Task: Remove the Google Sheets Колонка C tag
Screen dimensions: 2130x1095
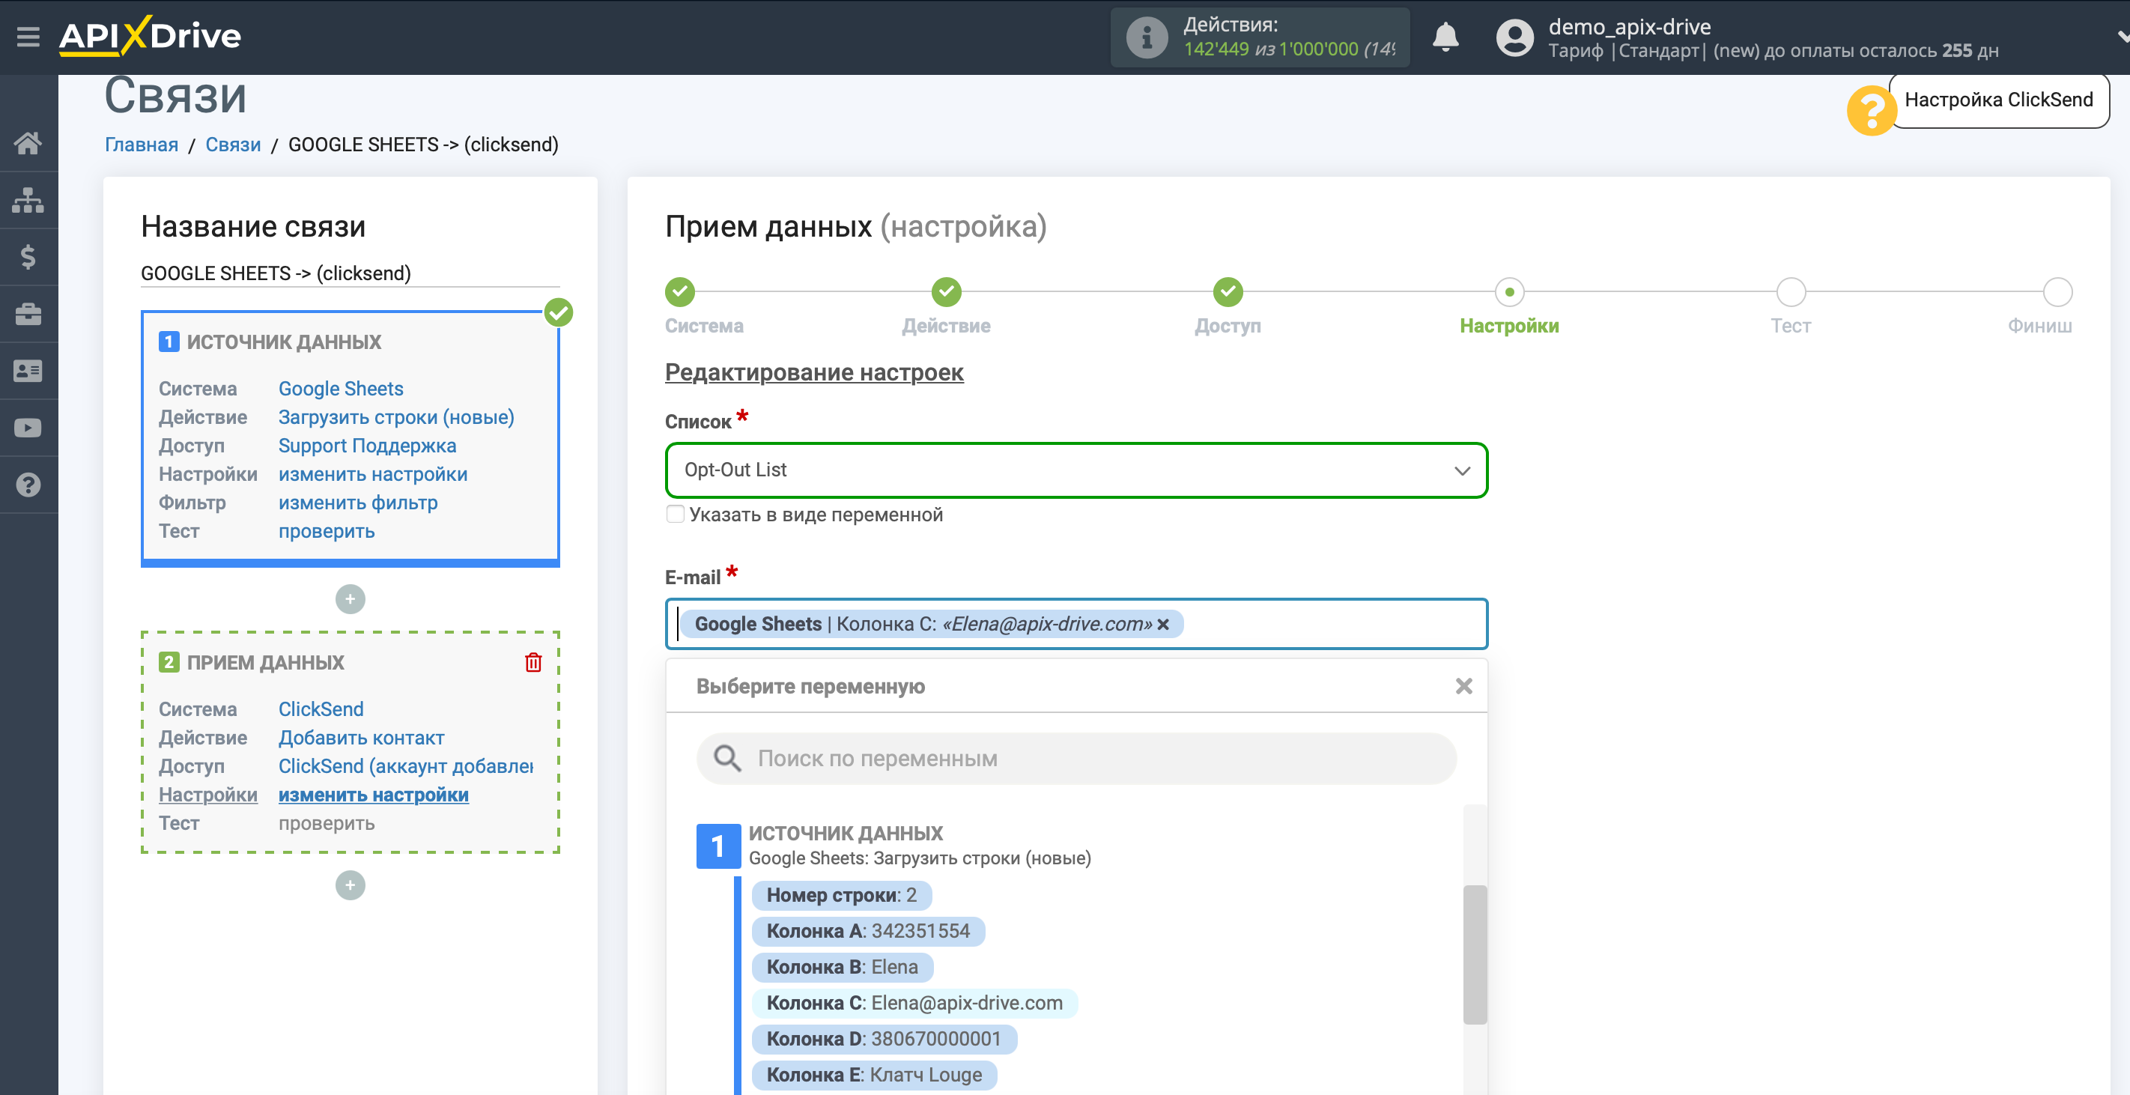Action: coord(1163,625)
